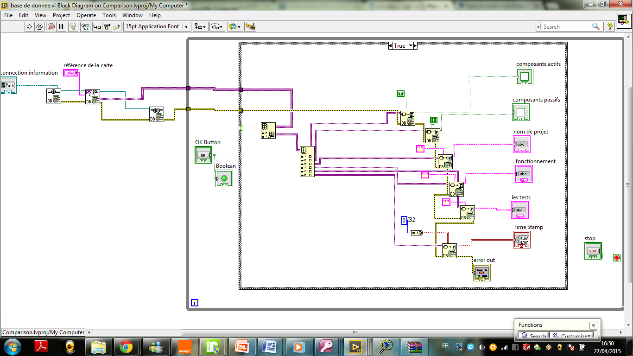Click Search in Functions palette
Screen dimensions: 633x356
533,336
